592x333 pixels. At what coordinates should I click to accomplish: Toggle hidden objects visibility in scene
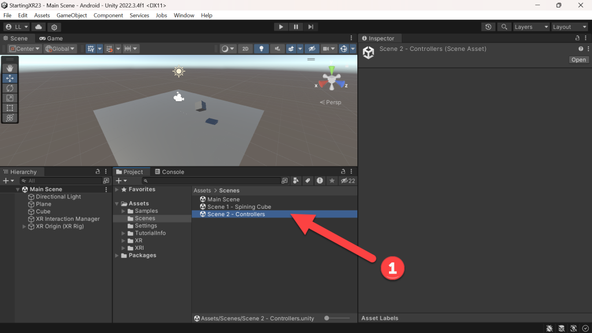point(312,49)
